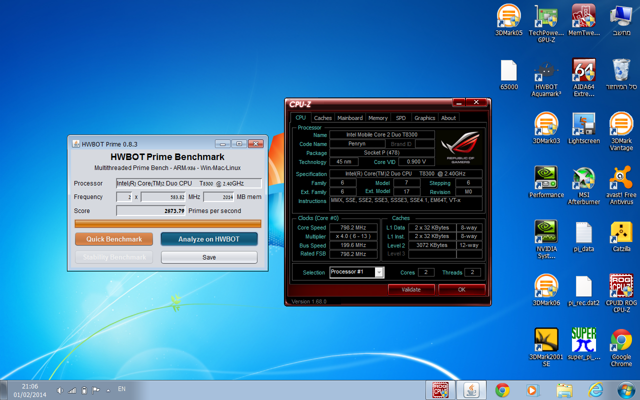The image size is (640, 400).
Task: Click the Save button in HWBOT Prime
Action: point(209,257)
